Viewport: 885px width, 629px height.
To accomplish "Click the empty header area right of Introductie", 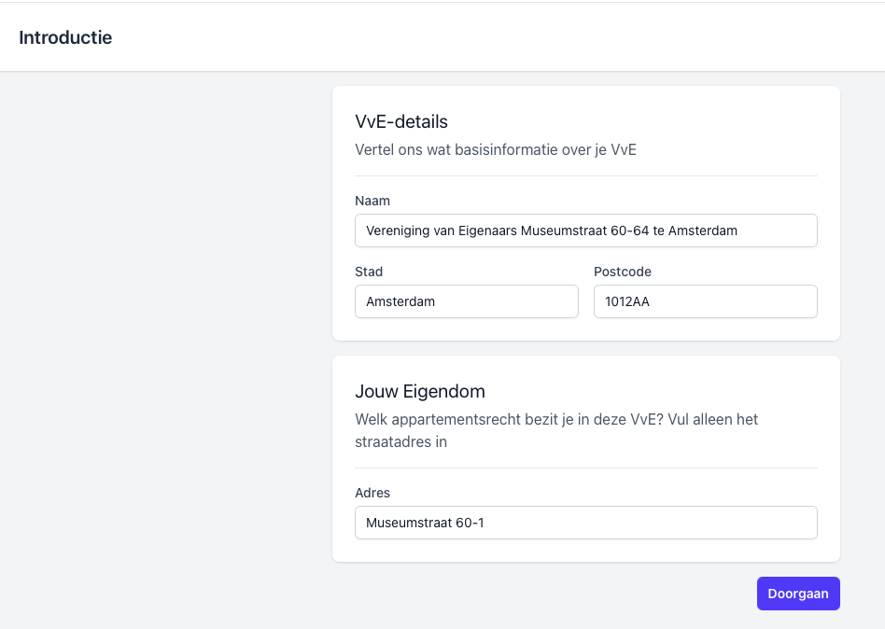I will point(513,38).
